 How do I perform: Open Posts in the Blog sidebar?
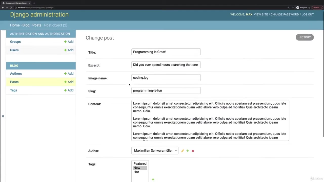(x=14, y=82)
